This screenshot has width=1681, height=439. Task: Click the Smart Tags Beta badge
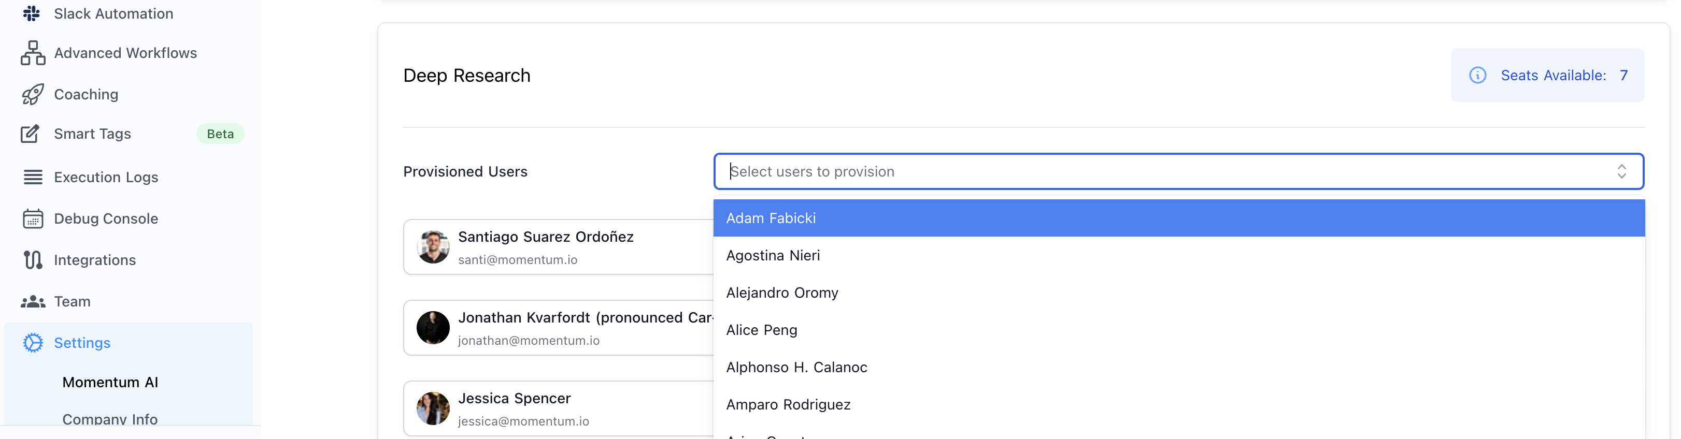[x=220, y=134]
